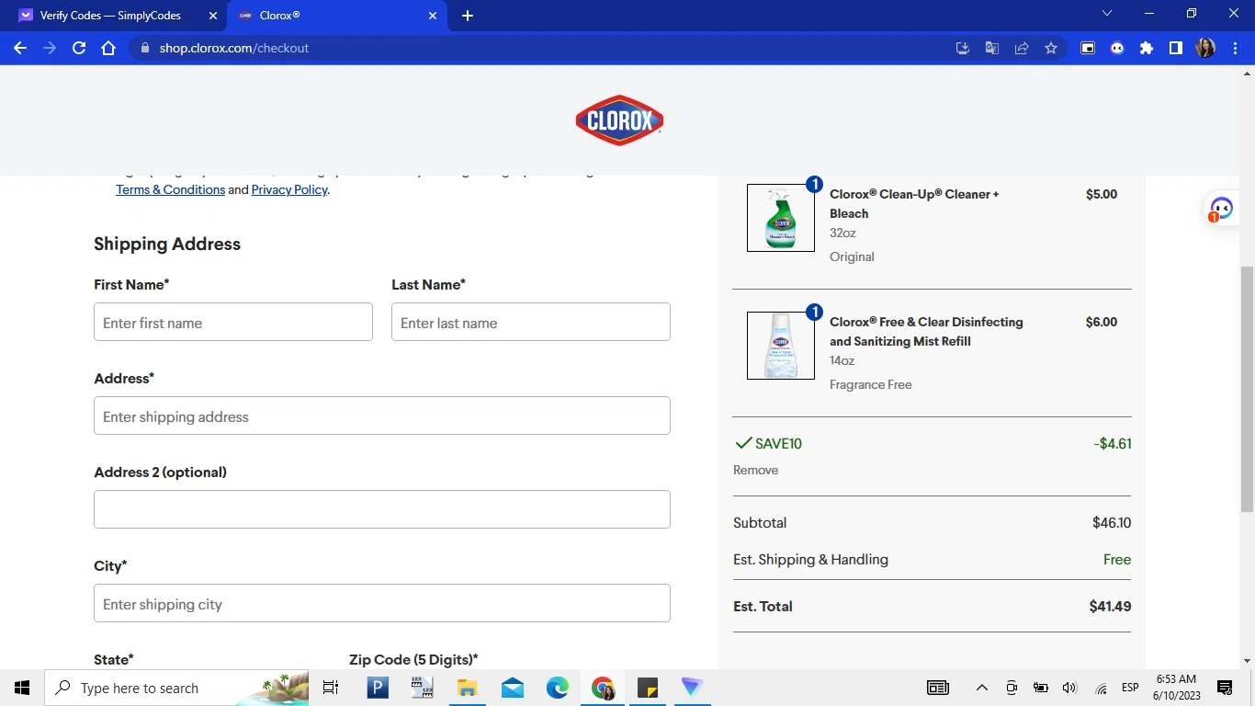Click the page vertical scrollbar

pos(1247,389)
